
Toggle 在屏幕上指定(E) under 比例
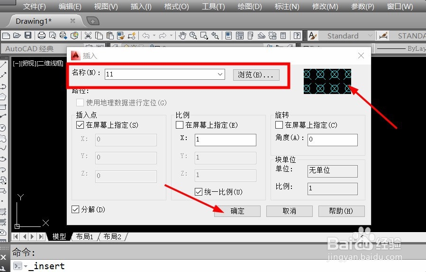click(x=179, y=125)
